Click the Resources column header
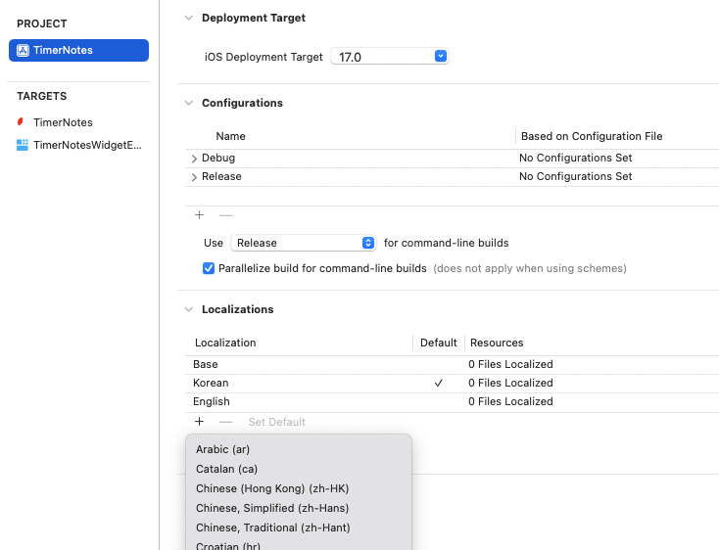This screenshot has width=719, height=550. pyautogui.click(x=497, y=343)
